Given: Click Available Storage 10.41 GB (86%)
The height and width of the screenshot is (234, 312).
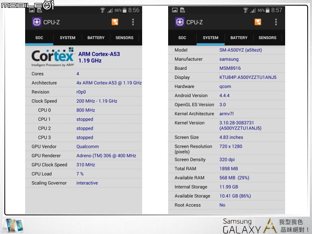Looking at the screenshot, I should (235, 196).
